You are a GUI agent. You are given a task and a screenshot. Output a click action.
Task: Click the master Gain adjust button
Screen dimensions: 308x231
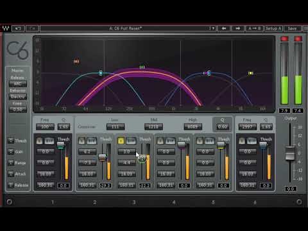pyautogui.click(x=11, y=151)
